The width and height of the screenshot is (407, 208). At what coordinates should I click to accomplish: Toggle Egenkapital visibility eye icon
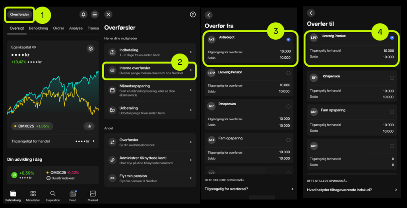click(x=34, y=47)
